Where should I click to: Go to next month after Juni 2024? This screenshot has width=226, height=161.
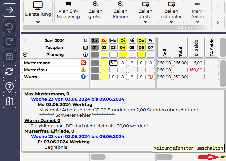[85, 41]
